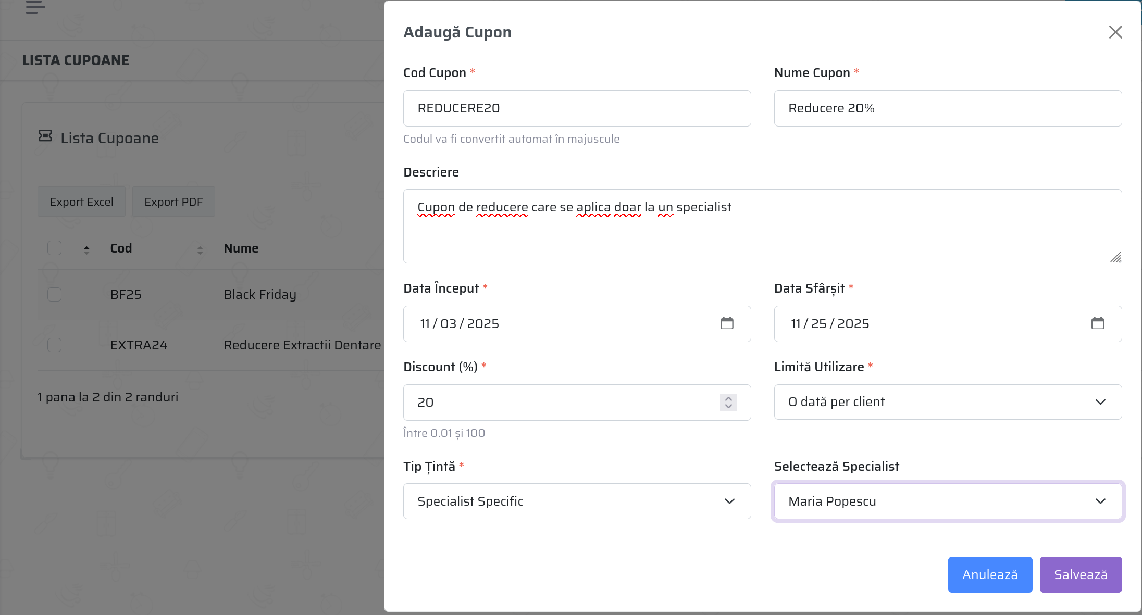This screenshot has height=615, width=1142.
Task: Check the EXTRA24 row checkbox
Action: click(x=55, y=345)
